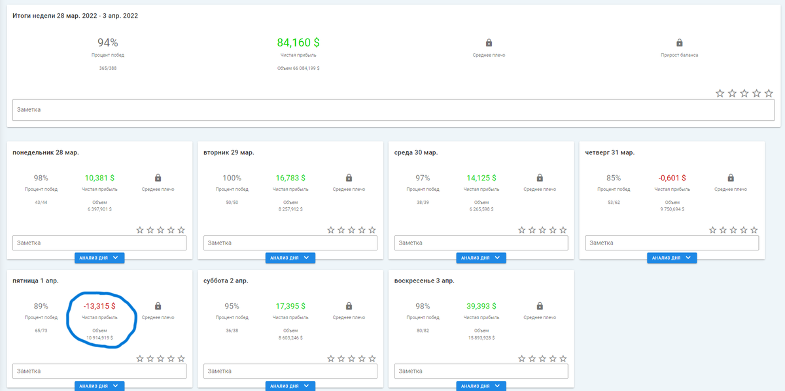
Task: Open Анализ дня under суббота 2 апр.
Action: (290, 386)
